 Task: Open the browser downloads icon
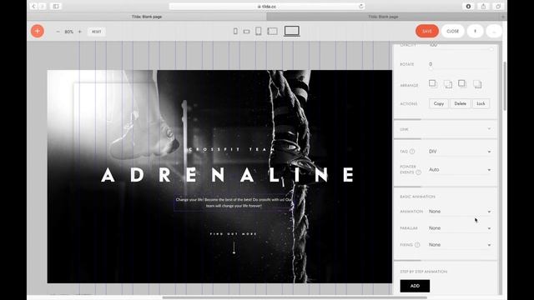pyautogui.click(x=468, y=6)
